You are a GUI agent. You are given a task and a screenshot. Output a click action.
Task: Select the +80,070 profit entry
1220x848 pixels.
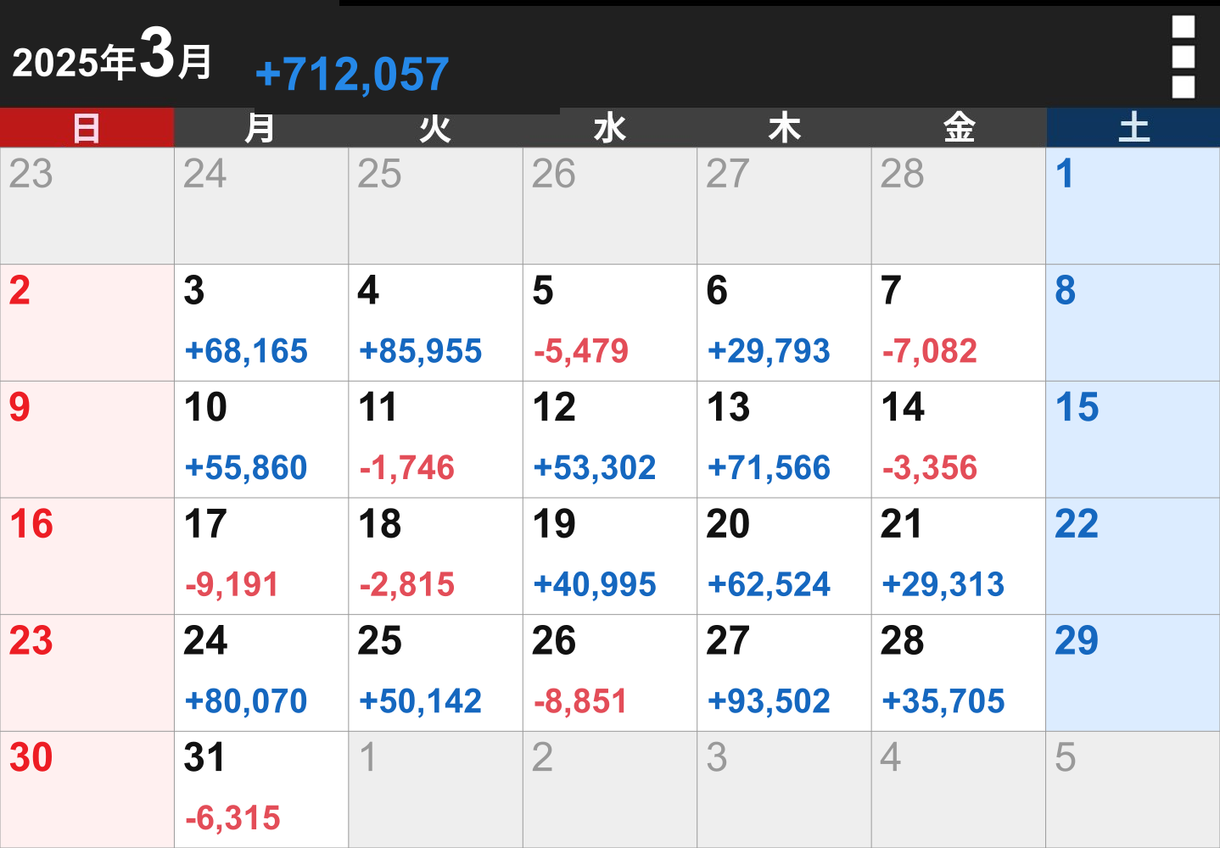click(x=246, y=701)
